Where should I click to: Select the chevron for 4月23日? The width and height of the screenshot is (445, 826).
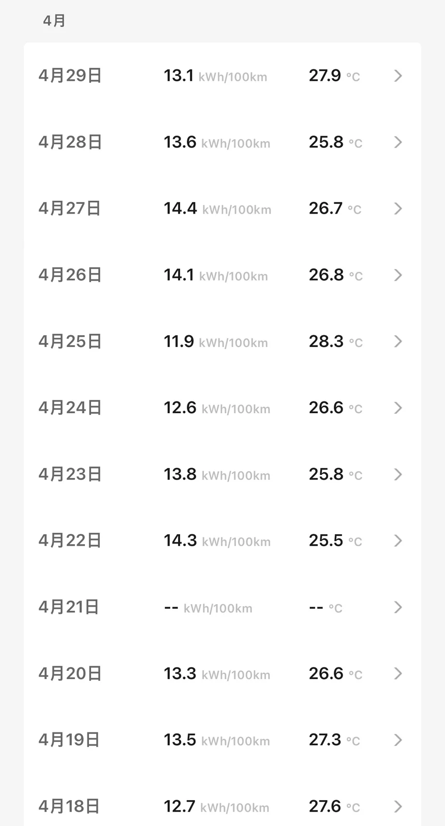tap(398, 474)
